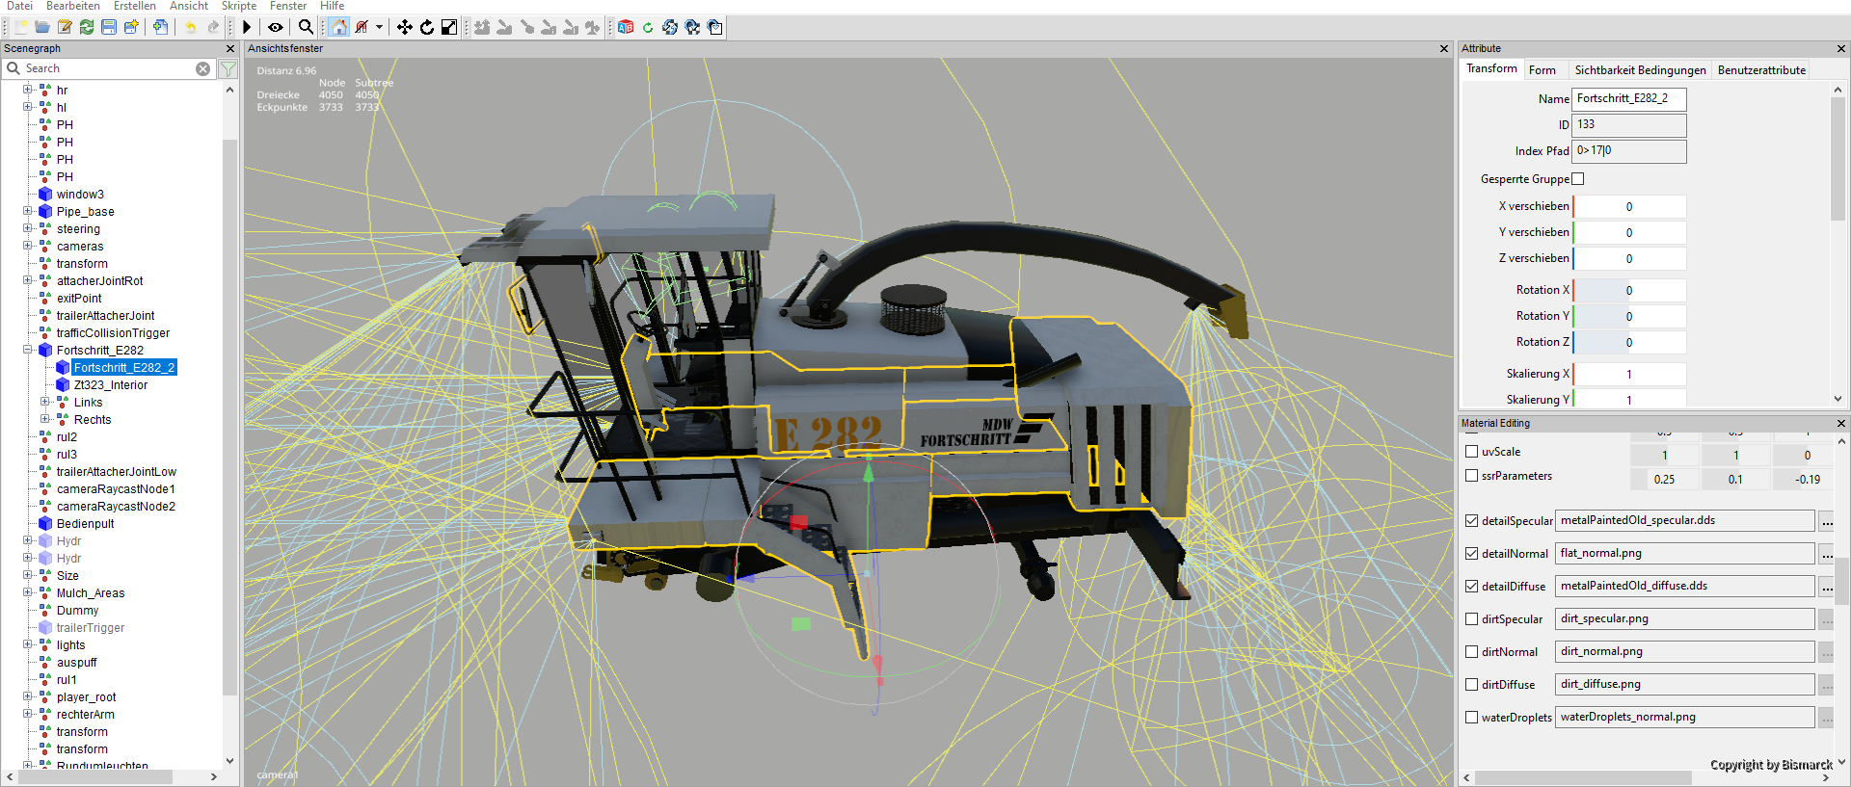
Task: Select the translate (move) tool icon
Action: 405,27
